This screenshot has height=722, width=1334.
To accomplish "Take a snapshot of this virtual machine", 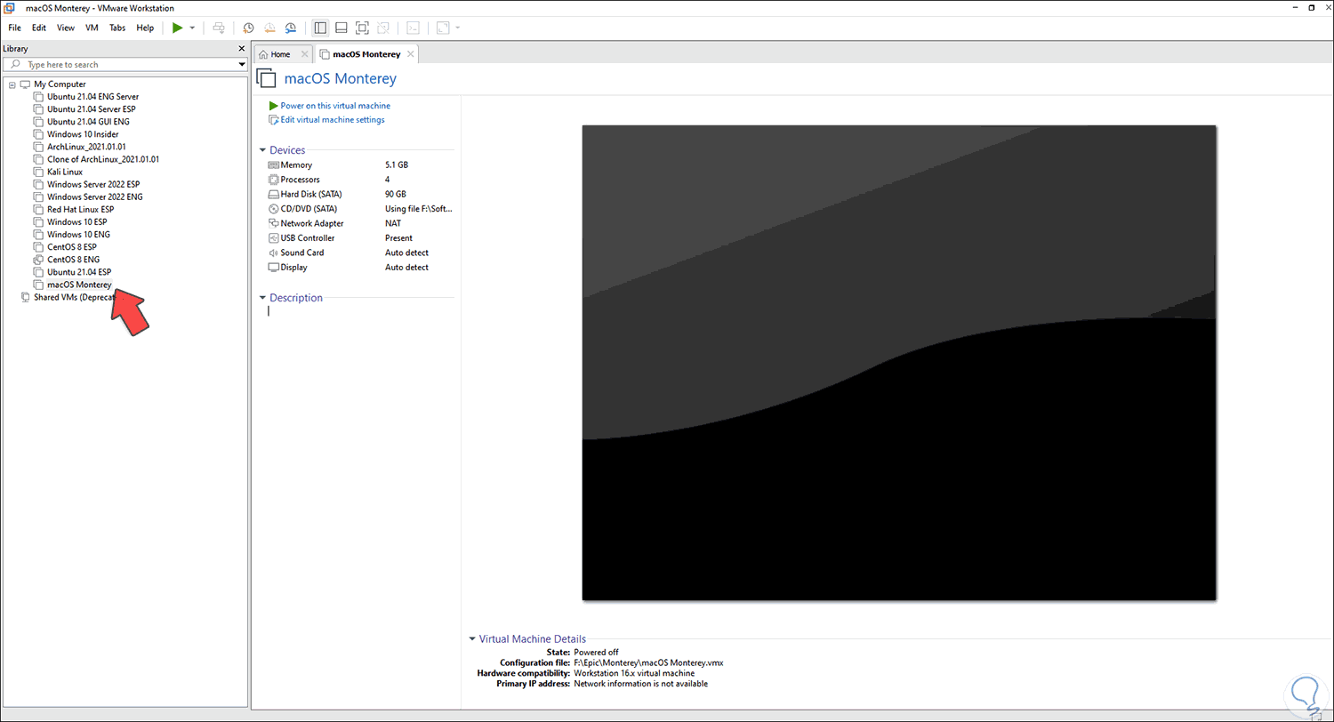I will point(248,28).
